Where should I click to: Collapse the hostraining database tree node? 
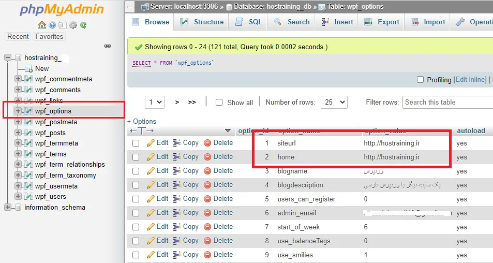coord(8,57)
